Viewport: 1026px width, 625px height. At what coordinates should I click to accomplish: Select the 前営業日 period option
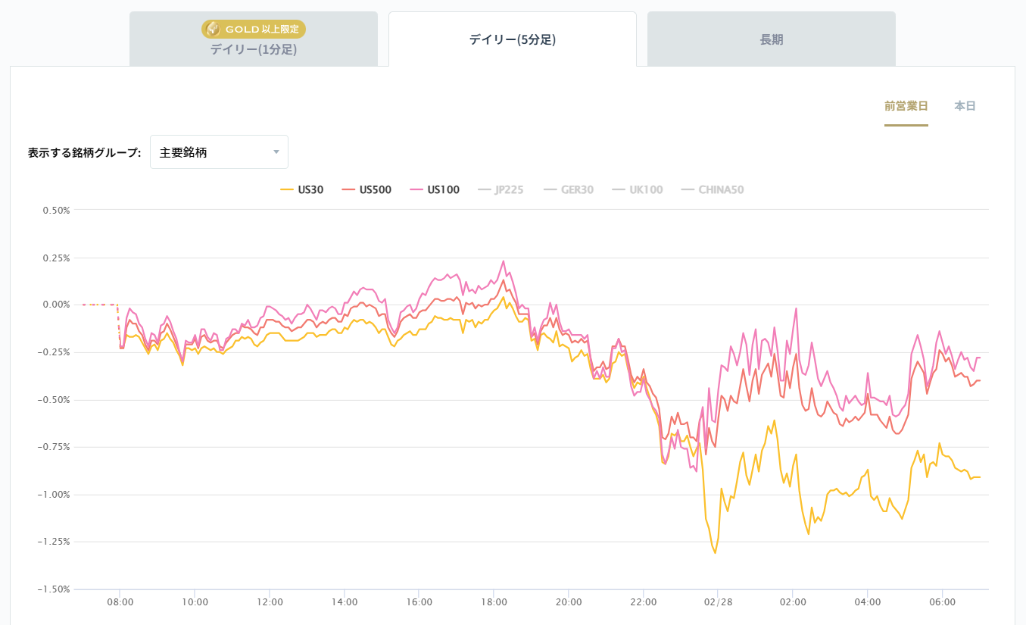906,106
